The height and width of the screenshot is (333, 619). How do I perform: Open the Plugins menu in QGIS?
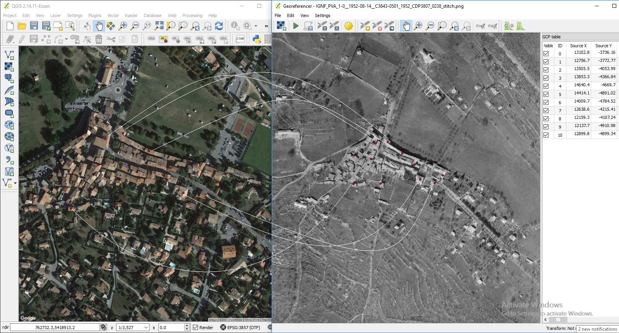95,15
